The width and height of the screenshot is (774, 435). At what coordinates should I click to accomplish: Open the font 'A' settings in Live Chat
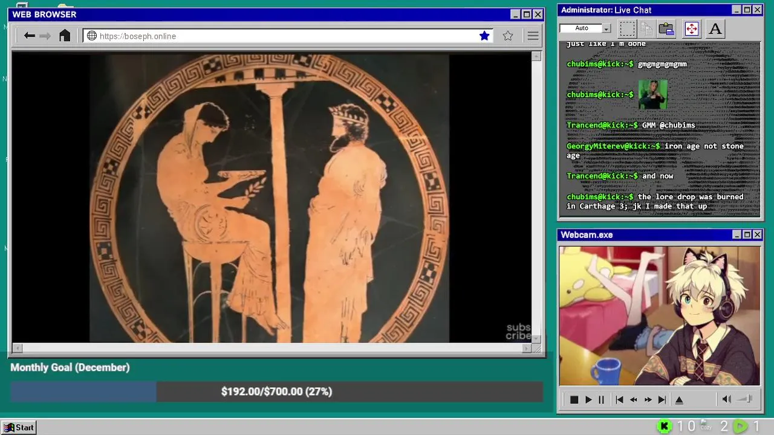tap(715, 28)
